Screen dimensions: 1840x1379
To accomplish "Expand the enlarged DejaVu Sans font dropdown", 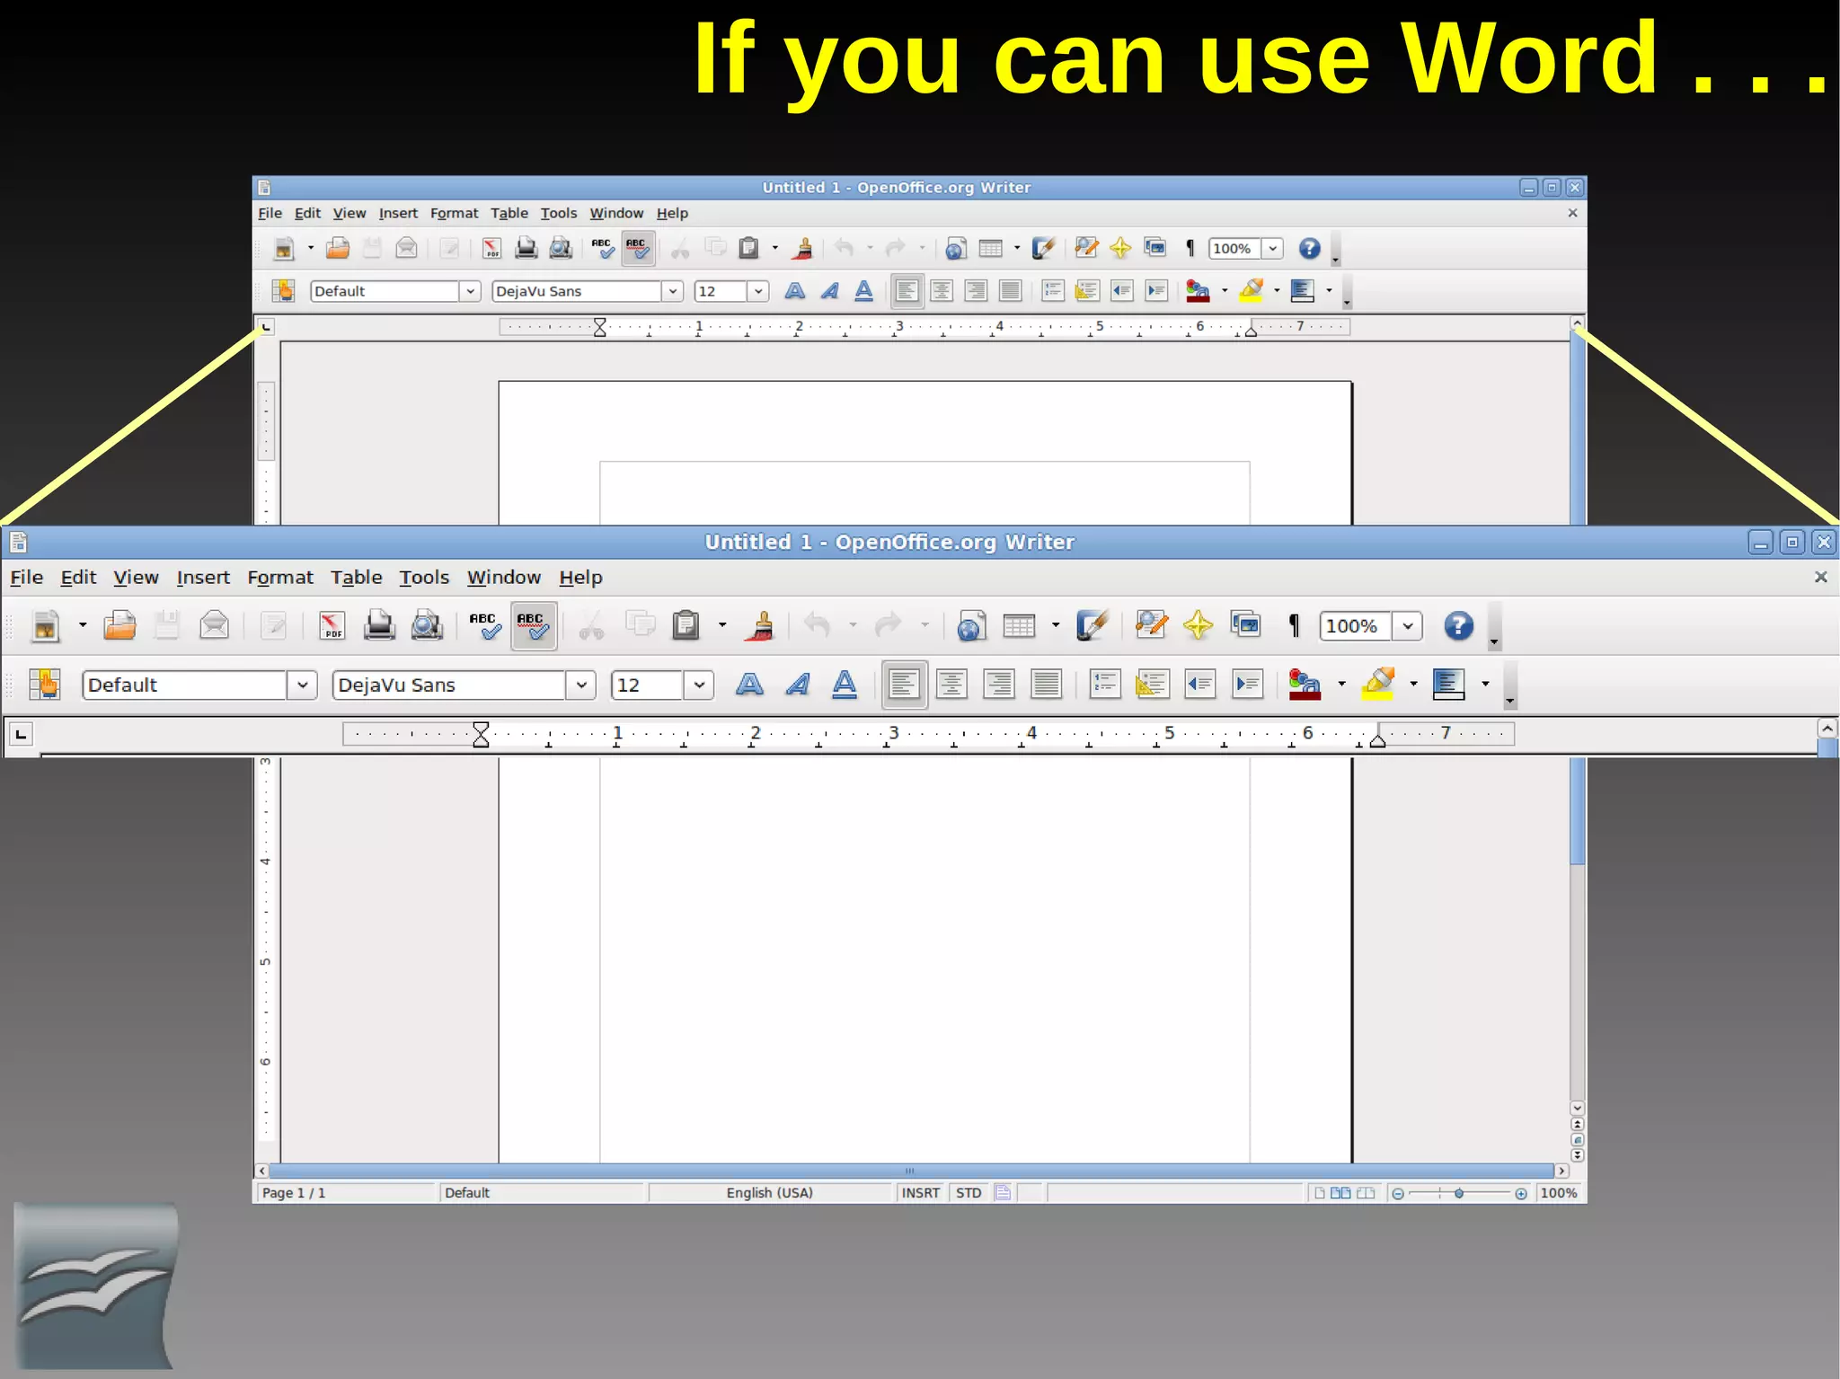I will 581,685.
